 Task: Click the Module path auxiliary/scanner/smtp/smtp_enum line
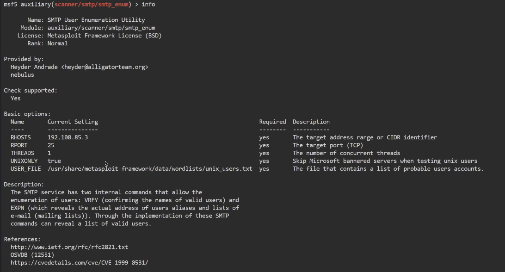101,28
